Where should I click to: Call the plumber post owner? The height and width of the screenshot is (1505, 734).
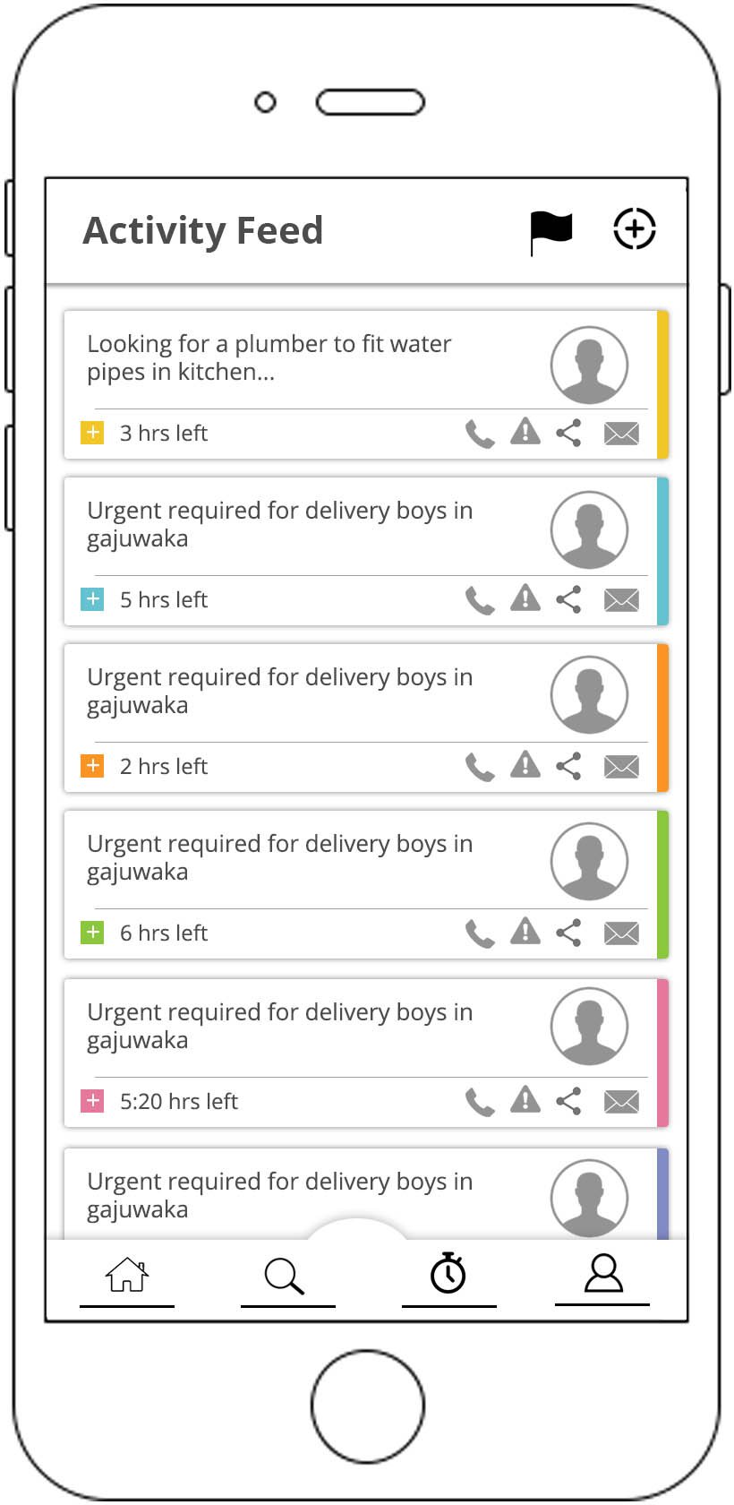click(480, 434)
